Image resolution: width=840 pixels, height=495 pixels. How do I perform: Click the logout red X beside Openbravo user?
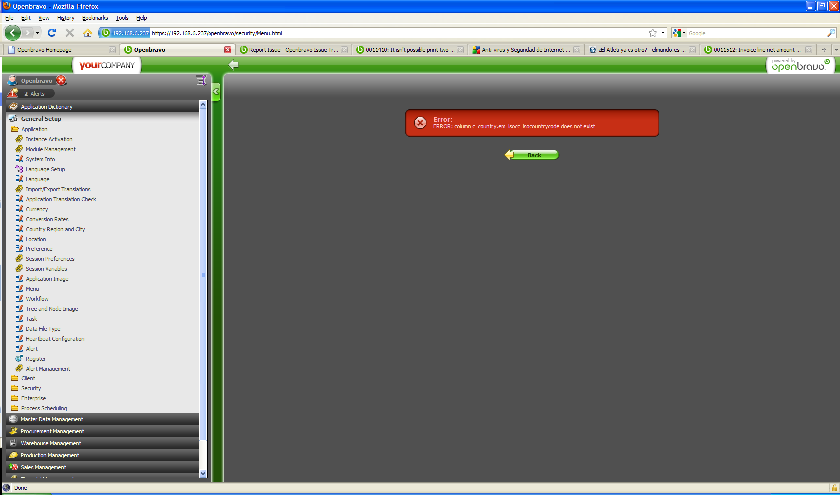click(61, 80)
